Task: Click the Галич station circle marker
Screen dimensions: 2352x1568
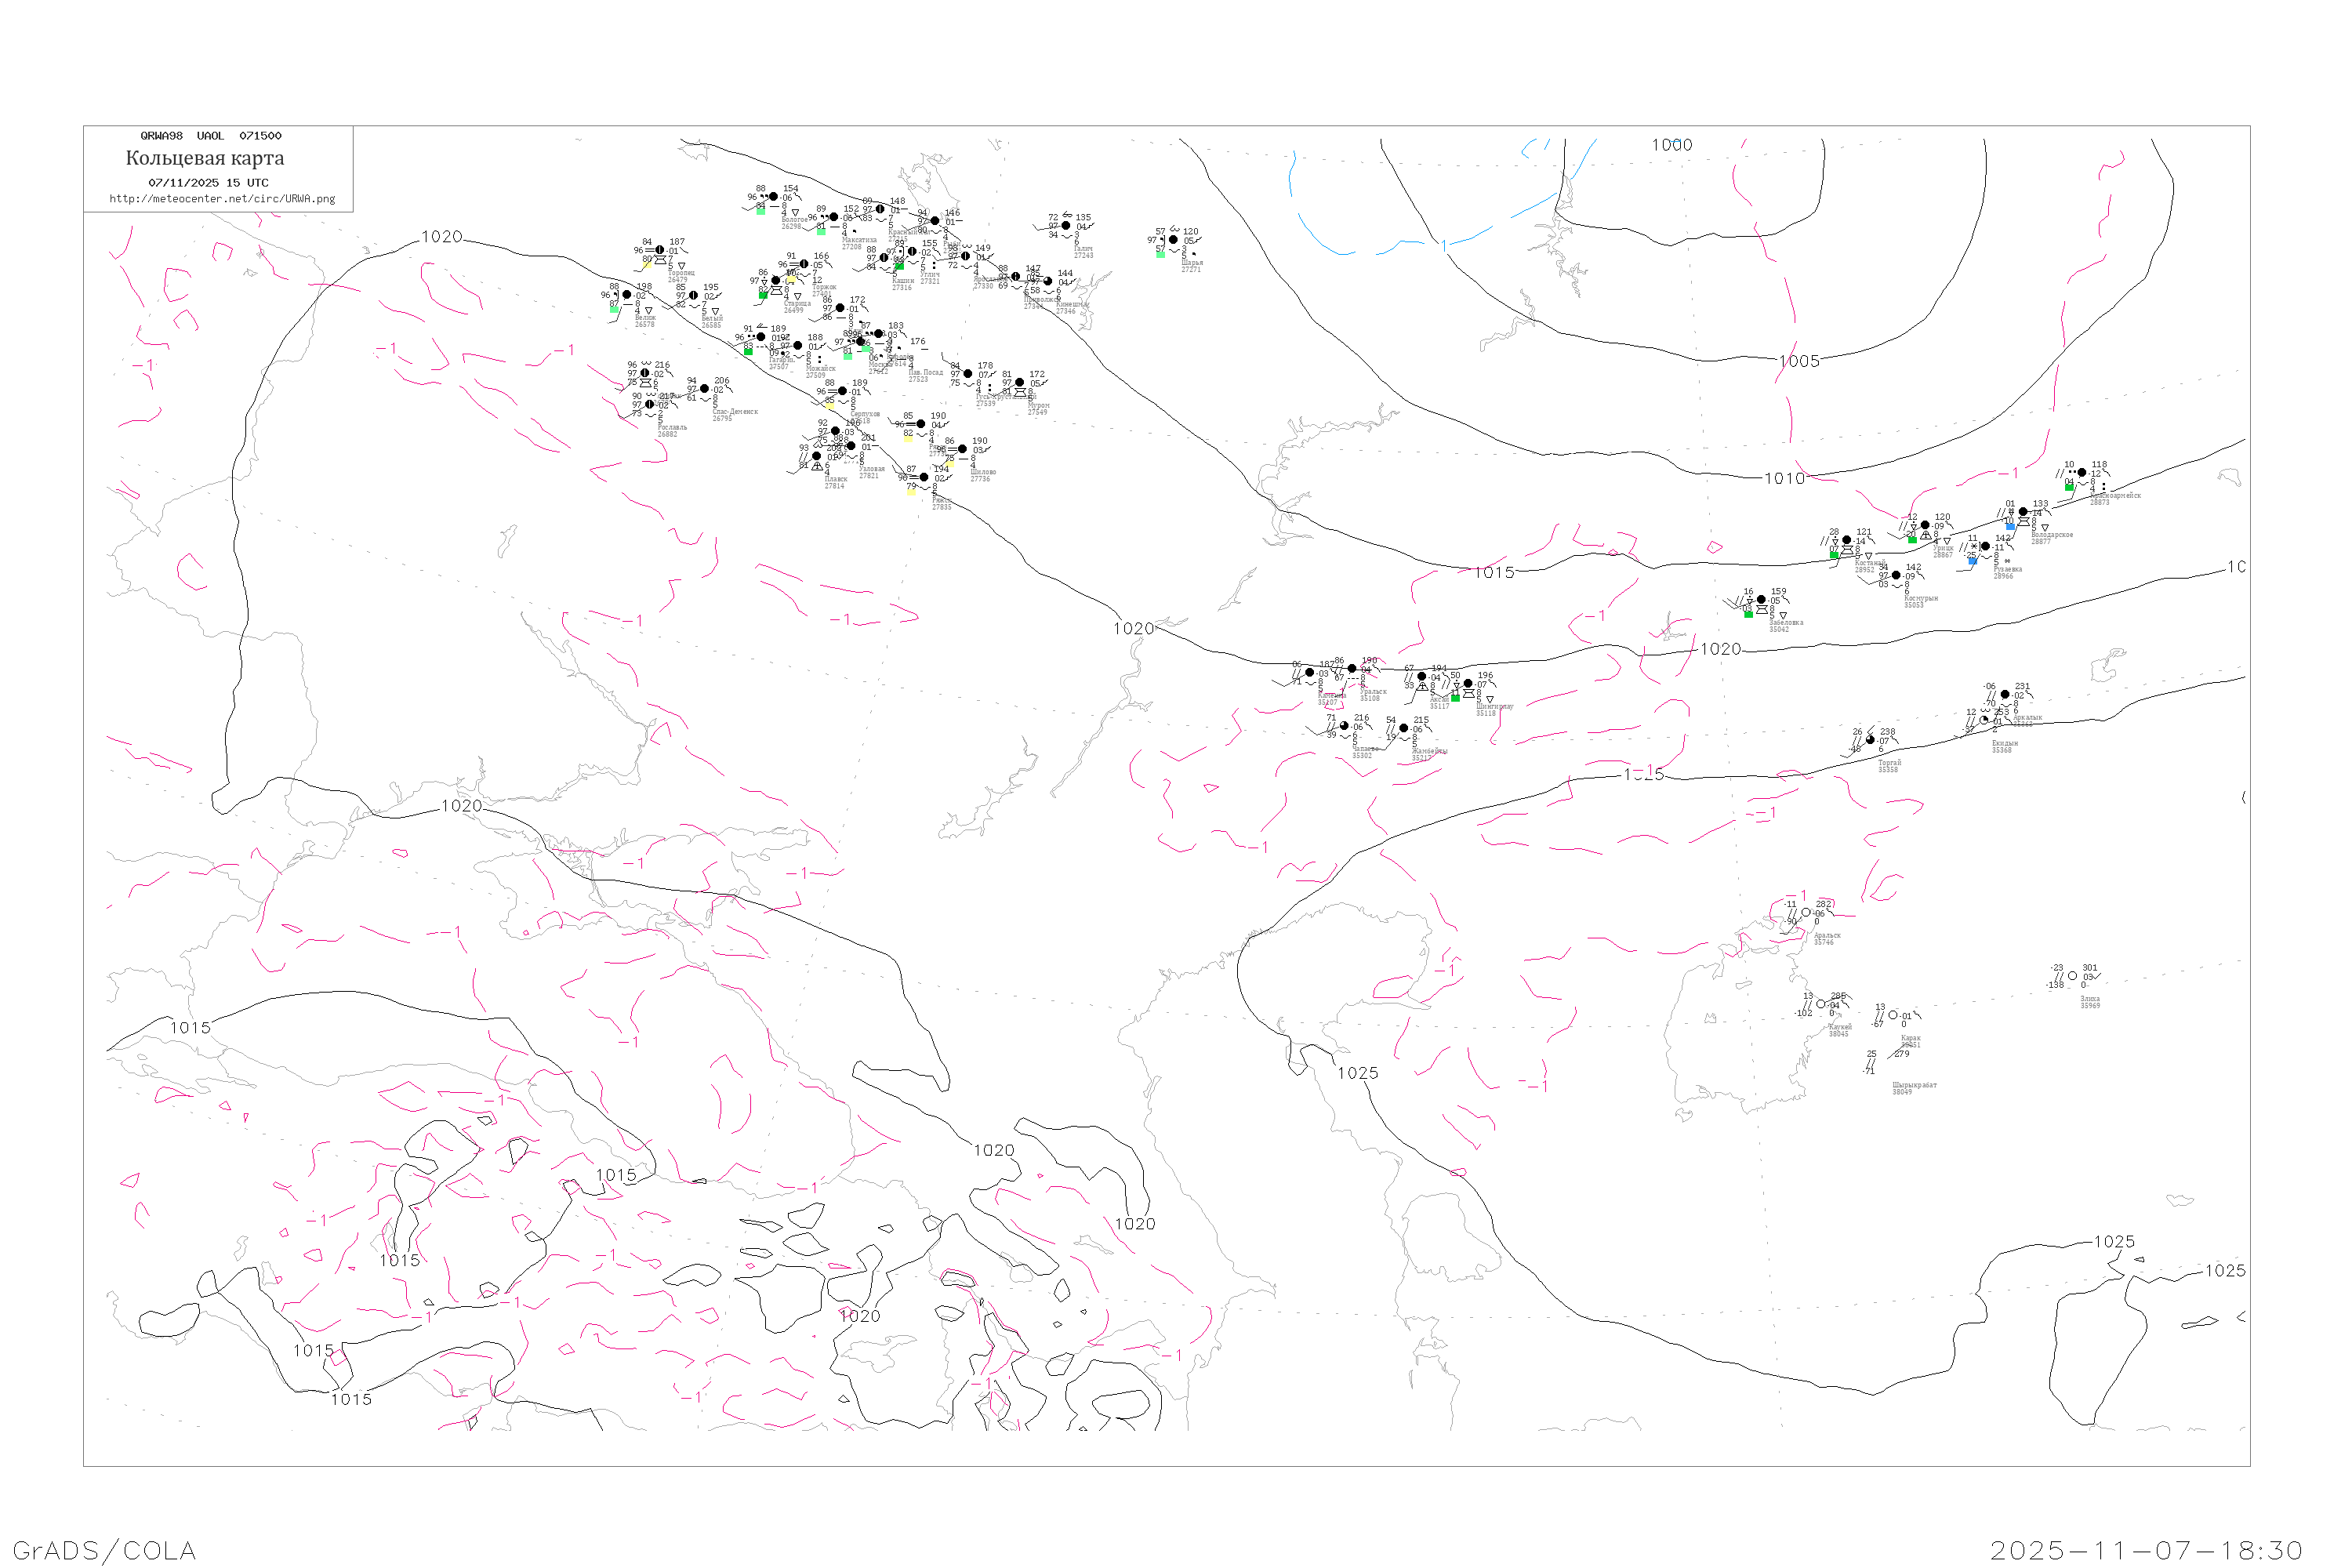Action: click(1066, 226)
